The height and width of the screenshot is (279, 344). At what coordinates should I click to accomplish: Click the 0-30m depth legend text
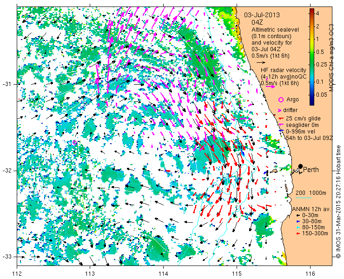click(310, 215)
